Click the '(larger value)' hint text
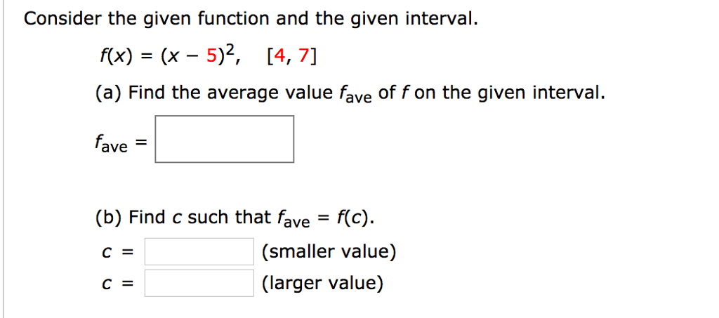This screenshot has height=318, width=719. click(322, 284)
